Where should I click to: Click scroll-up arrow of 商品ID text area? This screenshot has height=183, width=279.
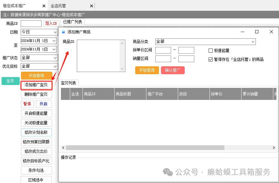pos(122,43)
